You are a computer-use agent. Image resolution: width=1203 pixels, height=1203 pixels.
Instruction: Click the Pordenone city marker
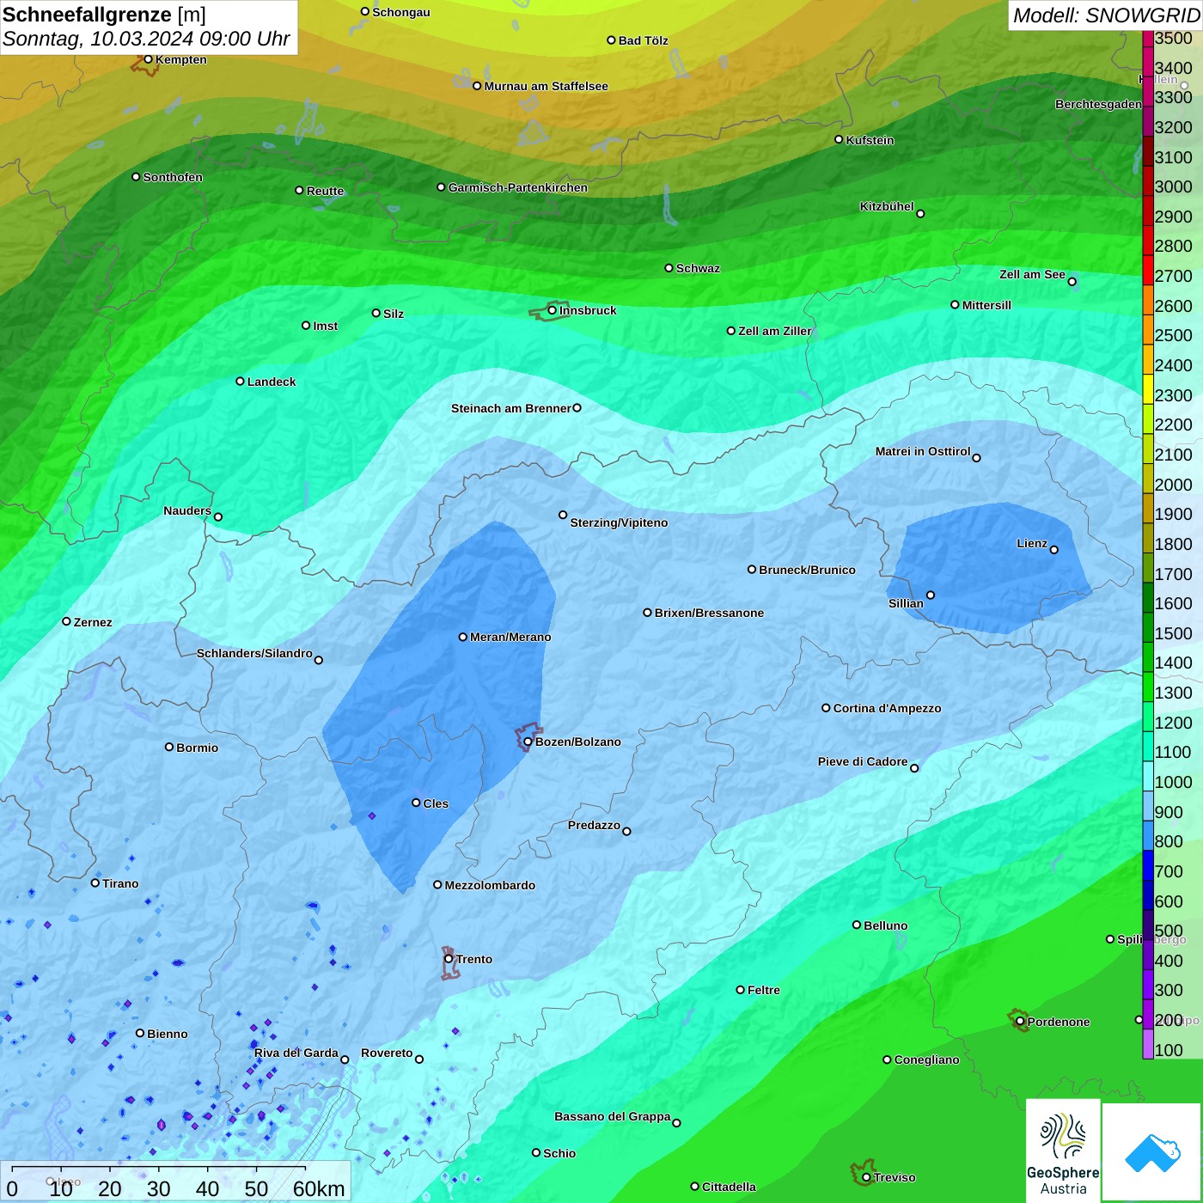point(1020,1022)
